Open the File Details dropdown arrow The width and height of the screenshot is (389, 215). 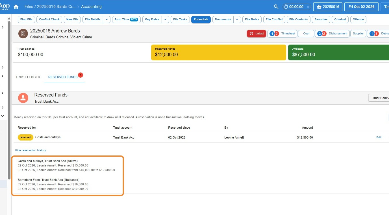[x=107, y=19]
